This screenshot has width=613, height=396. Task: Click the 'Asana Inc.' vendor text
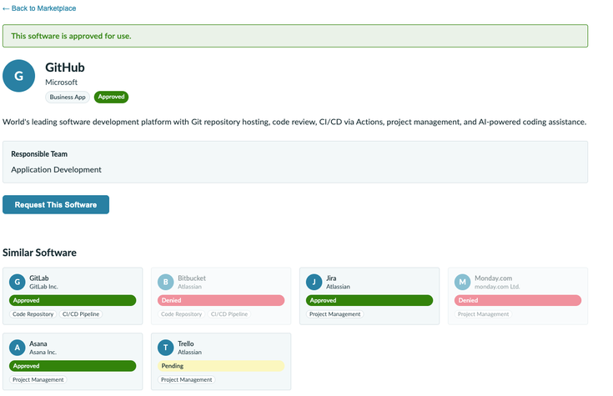(x=43, y=352)
